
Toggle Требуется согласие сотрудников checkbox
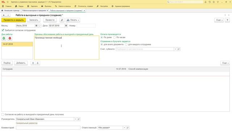click(x=3, y=30)
